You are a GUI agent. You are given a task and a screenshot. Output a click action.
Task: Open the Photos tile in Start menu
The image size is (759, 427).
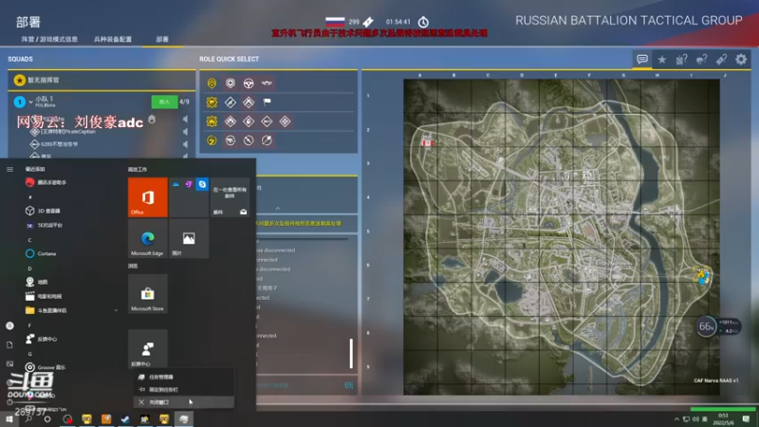coord(189,238)
